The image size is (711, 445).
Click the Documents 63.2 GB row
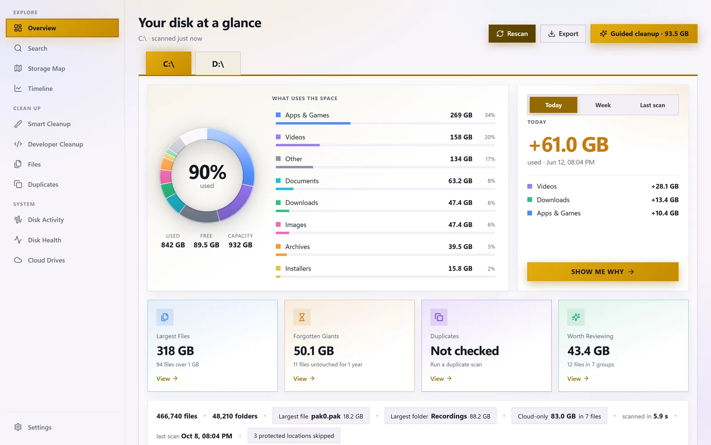pos(385,184)
